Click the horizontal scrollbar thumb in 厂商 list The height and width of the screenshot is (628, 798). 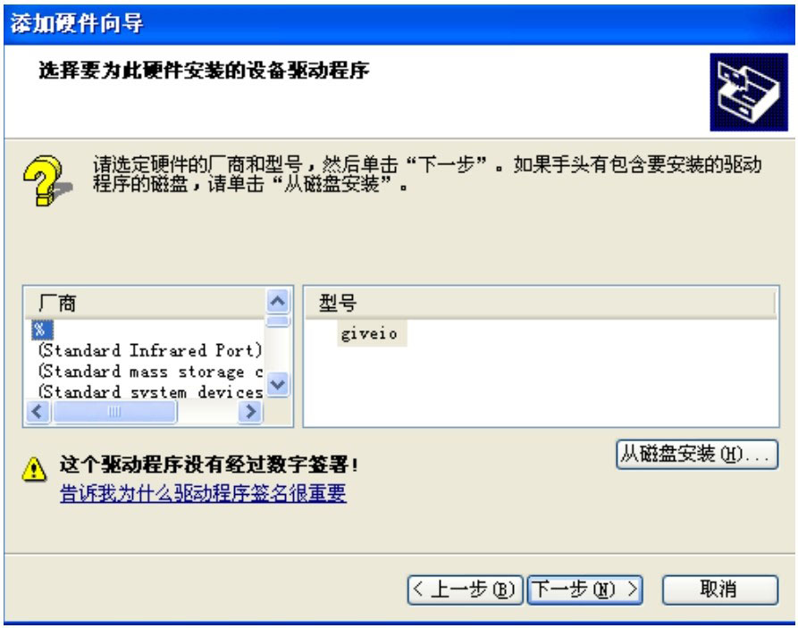click(115, 411)
